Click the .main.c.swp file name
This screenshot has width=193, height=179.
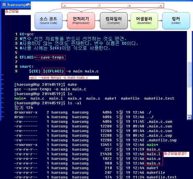(159, 136)
